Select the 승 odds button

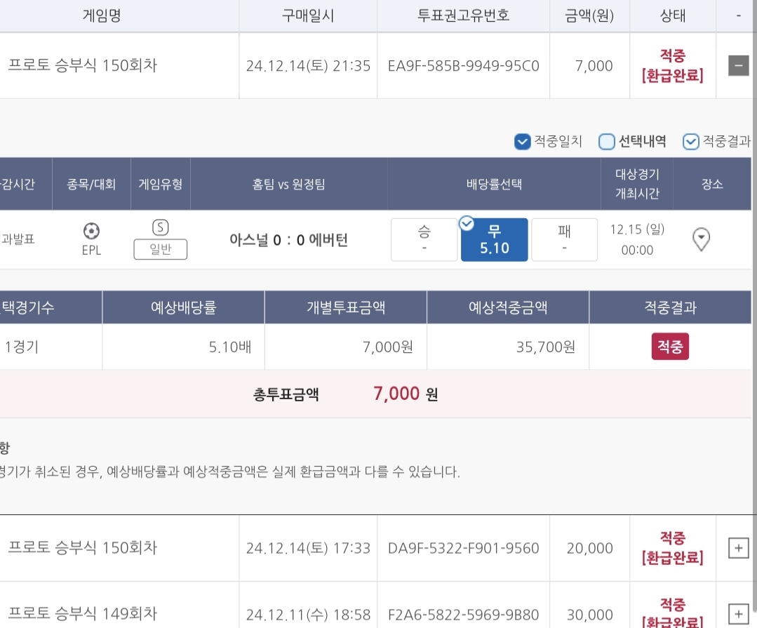424,240
